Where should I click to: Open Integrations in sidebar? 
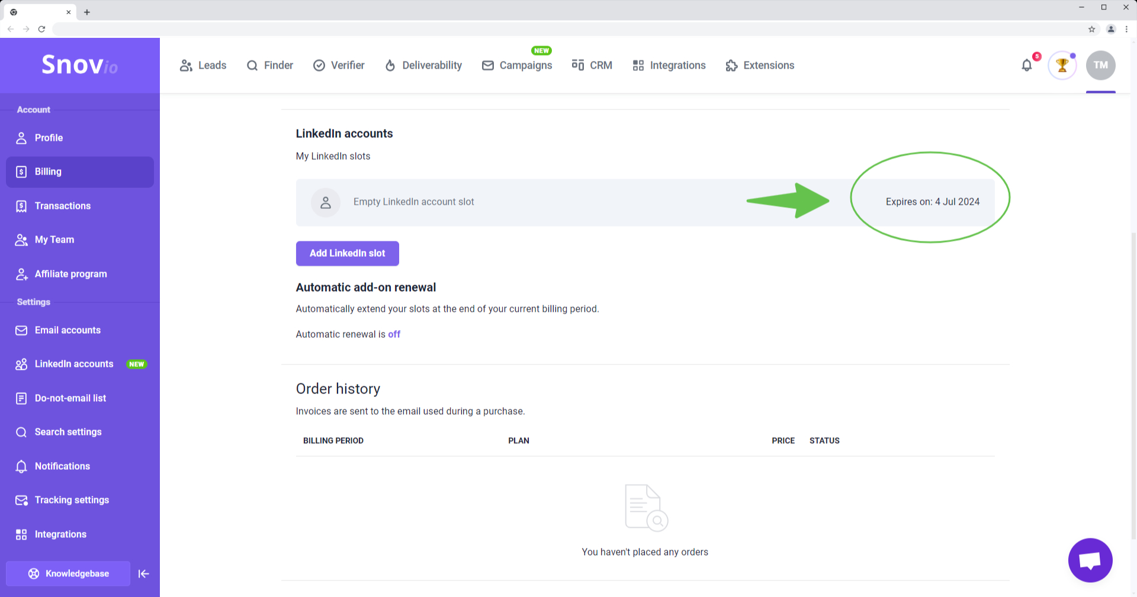coord(80,534)
